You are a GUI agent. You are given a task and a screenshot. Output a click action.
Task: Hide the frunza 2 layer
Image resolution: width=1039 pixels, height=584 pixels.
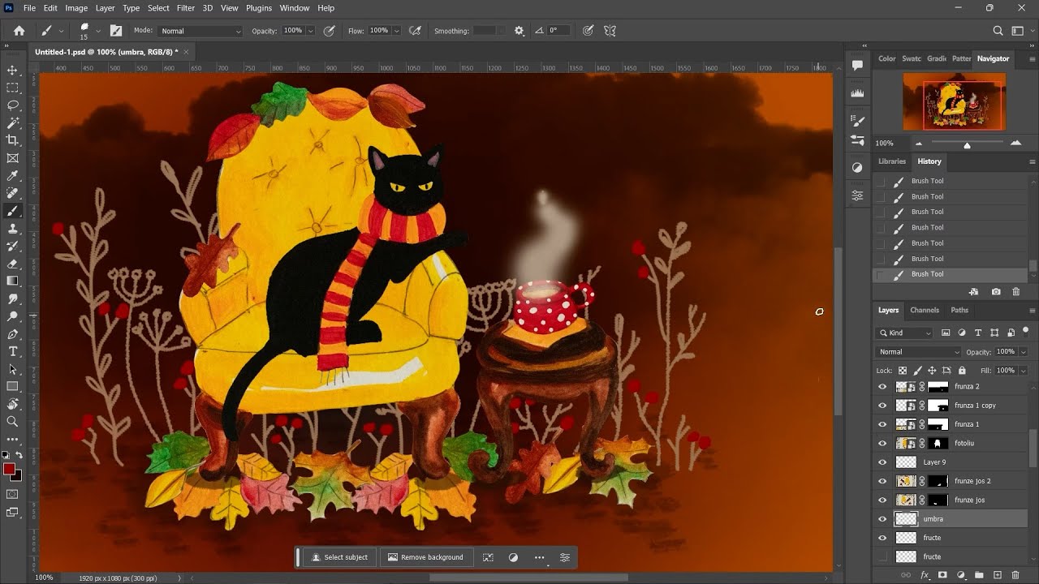tap(882, 387)
